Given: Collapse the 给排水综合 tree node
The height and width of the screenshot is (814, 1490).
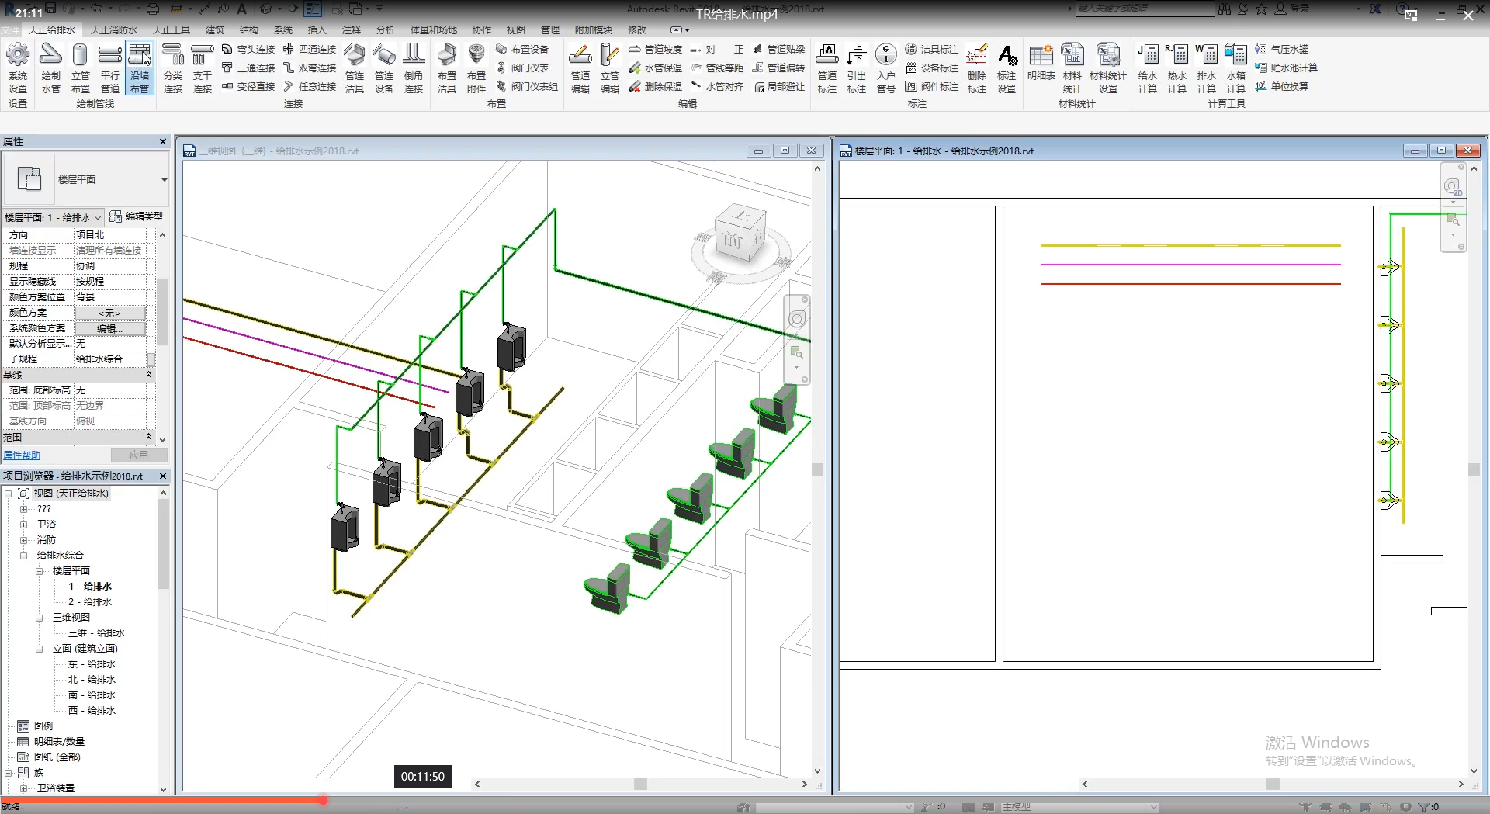Looking at the screenshot, I should [x=23, y=556].
